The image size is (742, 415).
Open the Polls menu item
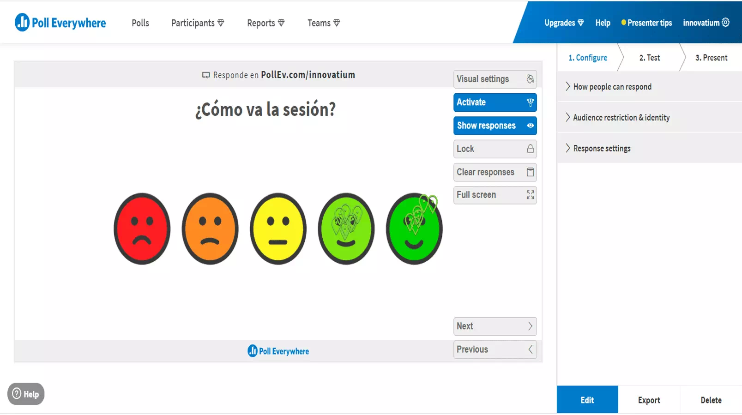click(140, 23)
